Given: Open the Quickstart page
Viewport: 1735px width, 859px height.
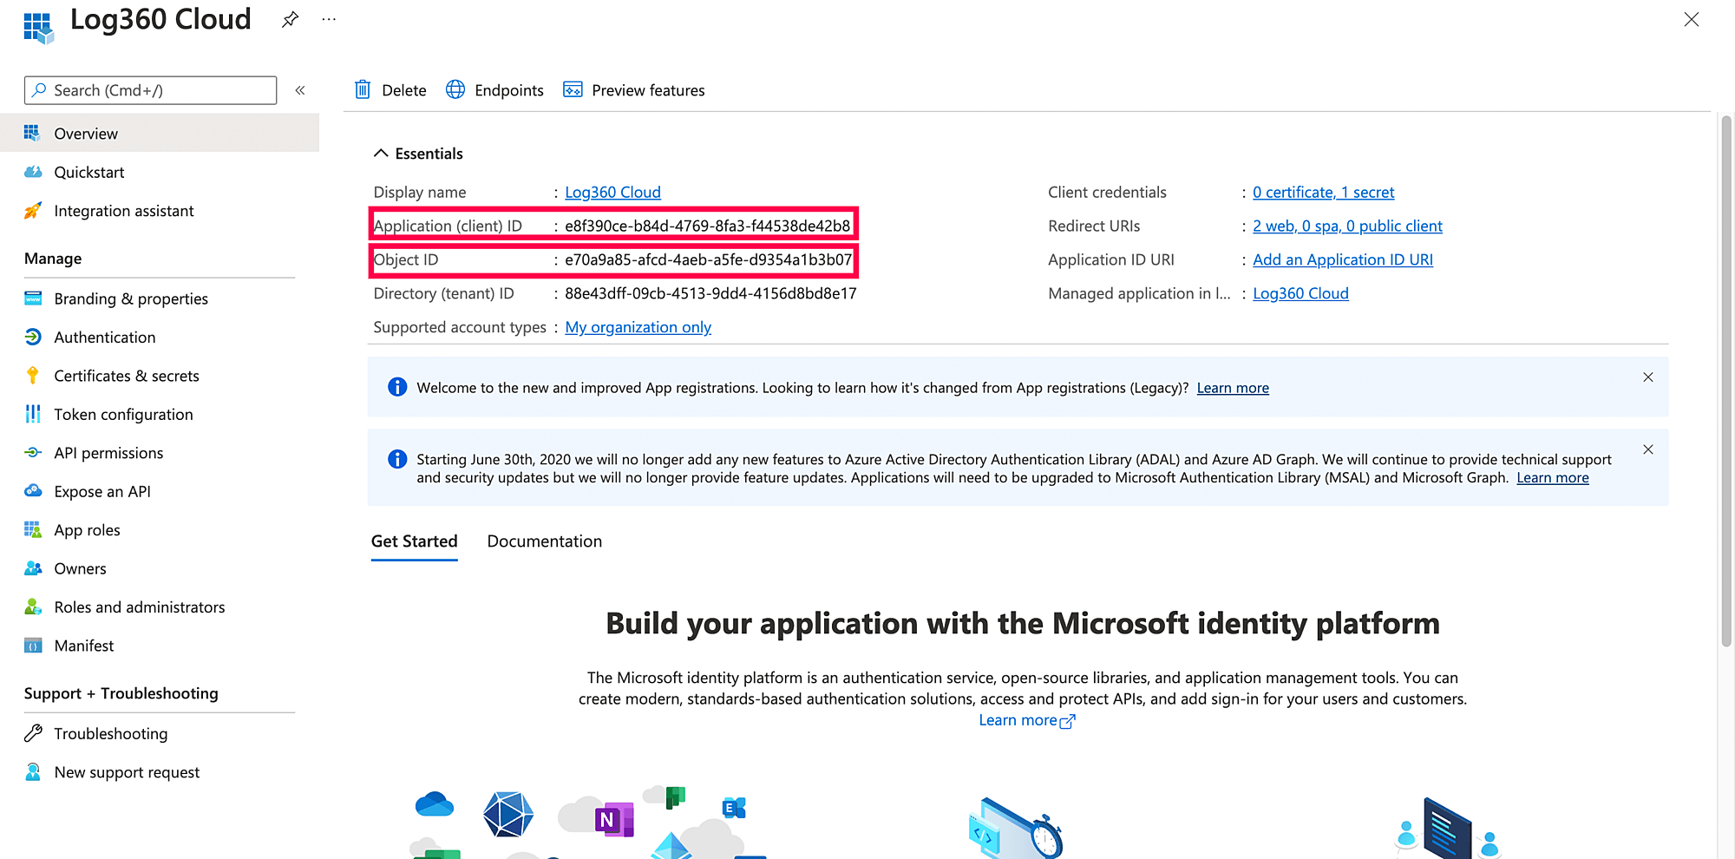Looking at the screenshot, I should click(x=89, y=172).
